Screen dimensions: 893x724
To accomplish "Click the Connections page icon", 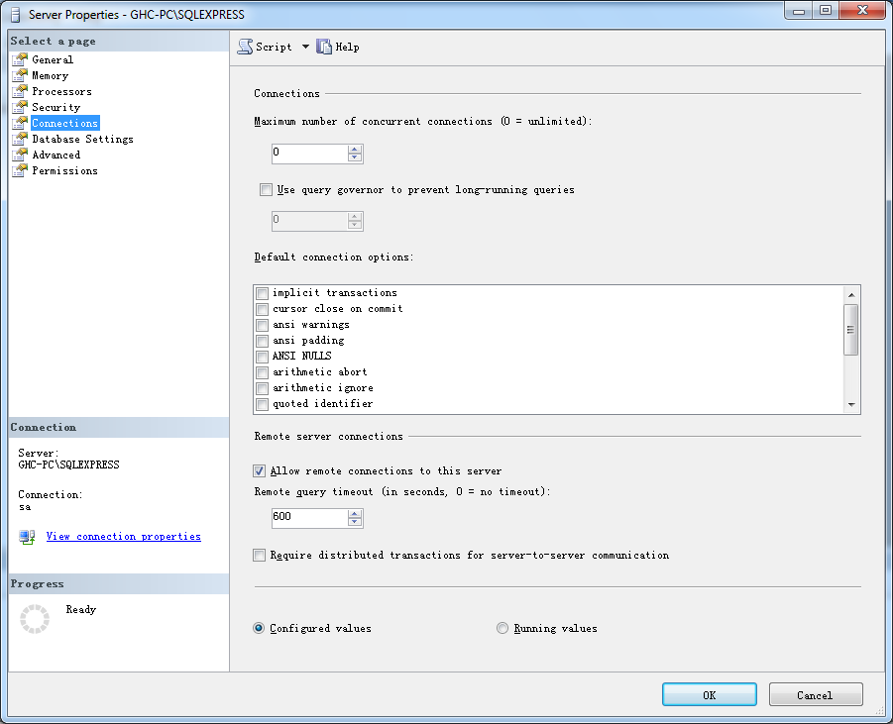I will tap(20, 123).
